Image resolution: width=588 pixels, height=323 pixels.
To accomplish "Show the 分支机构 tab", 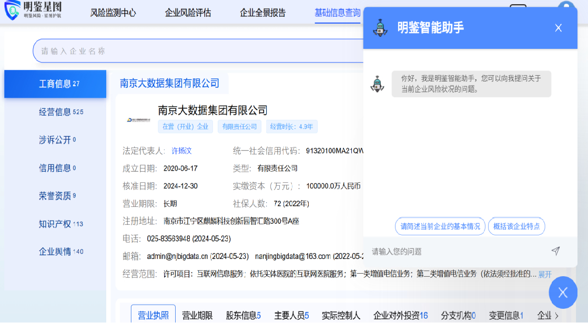I will click(458, 316).
